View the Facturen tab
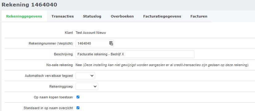The height and width of the screenshot is (111, 255). pyautogui.click(x=199, y=16)
